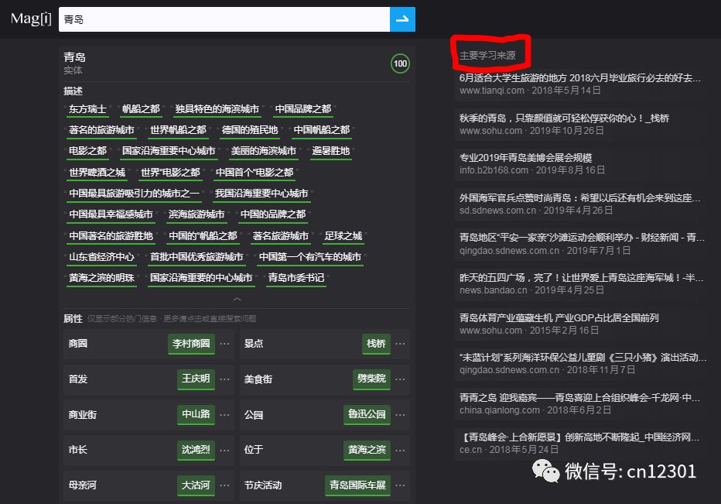Select the 世界帆船之都 tag
Screen dimensions: 721x504
pyautogui.click(x=178, y=130)
